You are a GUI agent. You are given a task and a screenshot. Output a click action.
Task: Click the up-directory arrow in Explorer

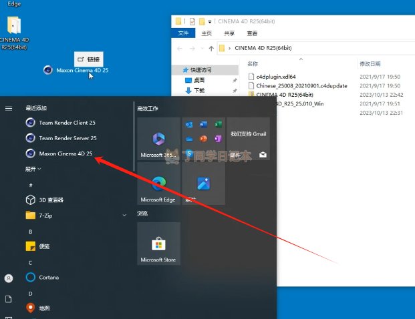211,49
